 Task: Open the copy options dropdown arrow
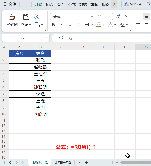42,25
